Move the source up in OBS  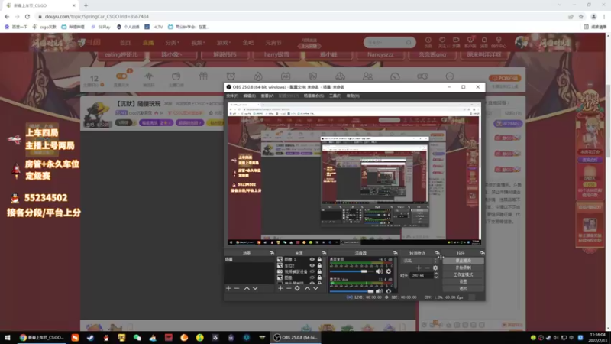(x=307, y=288)
